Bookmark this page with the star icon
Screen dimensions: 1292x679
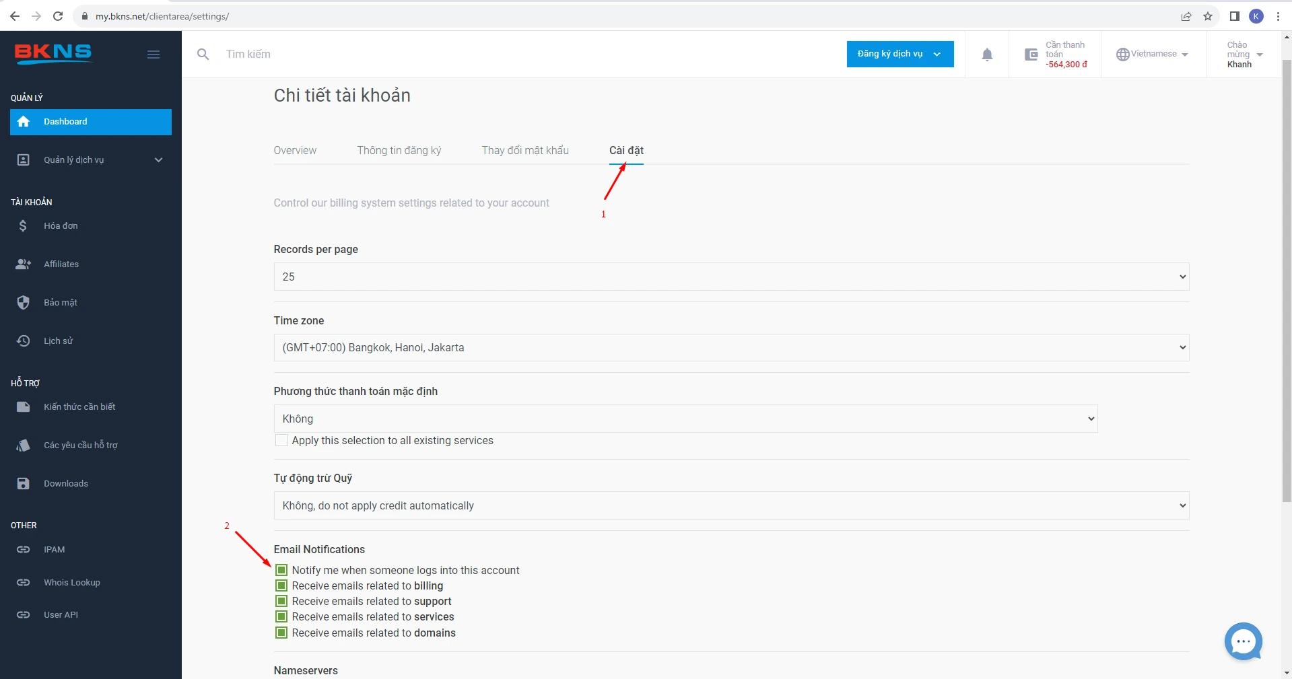[1208, 16]
